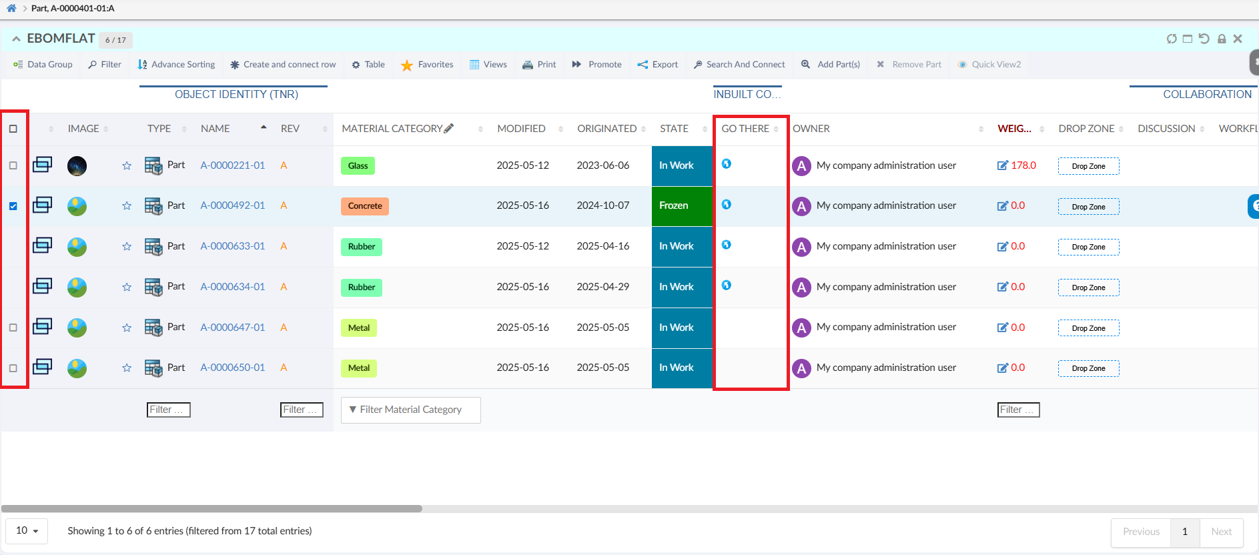Screen dimensions: 1259x555
Task: Star the A-0000633-01 part as favorite
Action: click(127, 247)
